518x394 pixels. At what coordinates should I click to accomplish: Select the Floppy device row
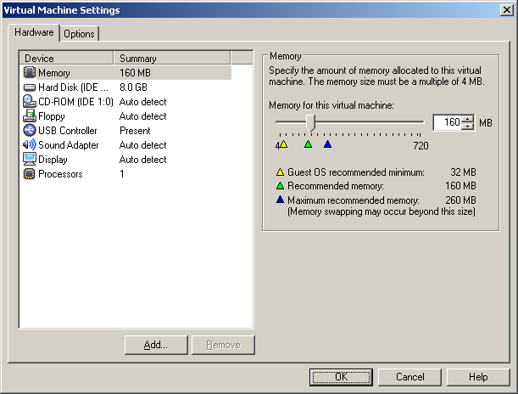(125, 116)
